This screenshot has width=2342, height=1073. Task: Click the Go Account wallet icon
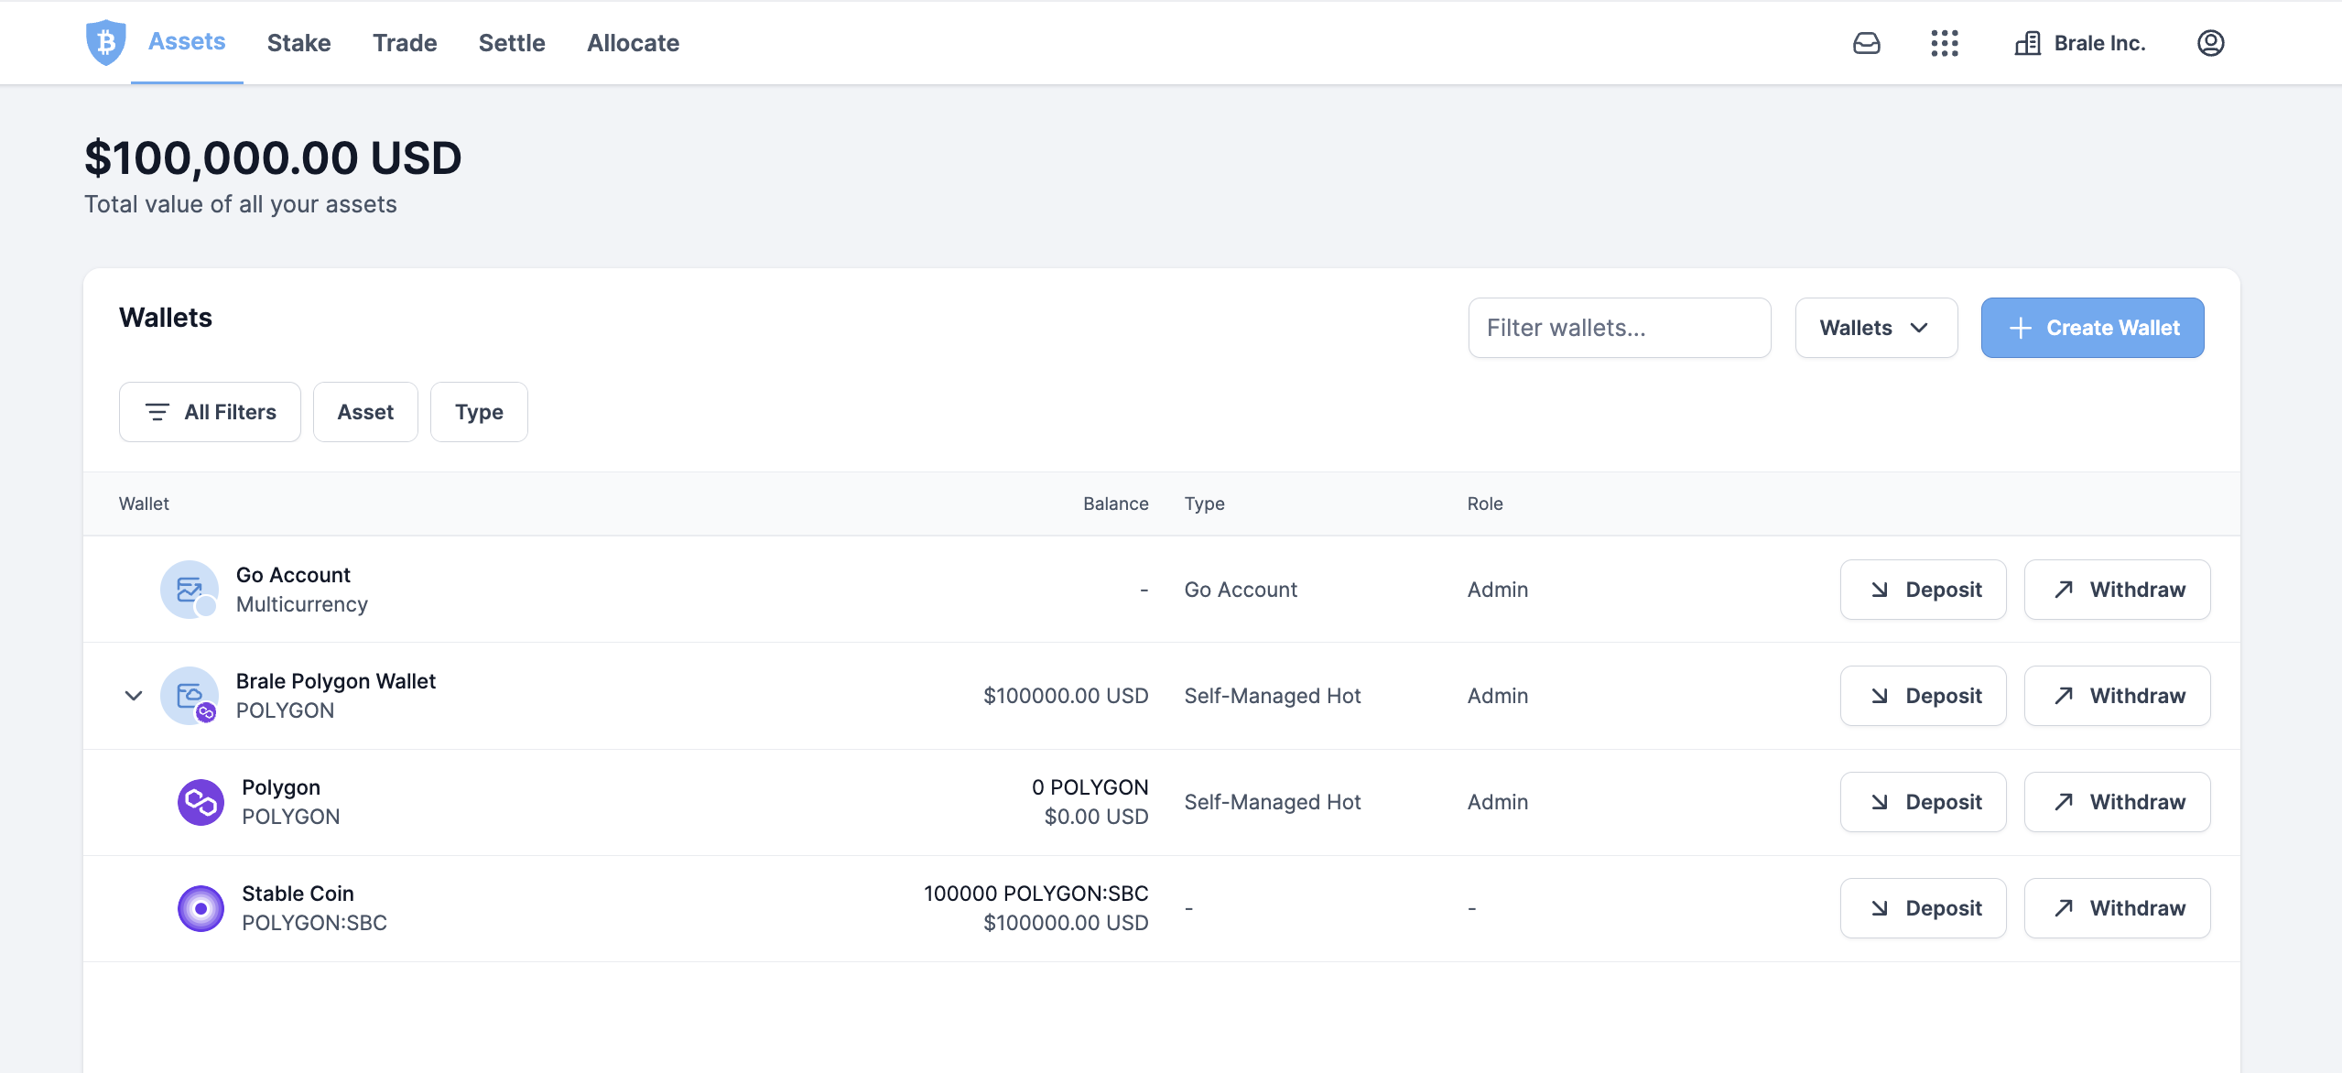[x=190, y=590]
